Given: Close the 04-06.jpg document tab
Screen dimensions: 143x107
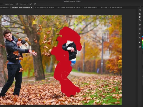Looking at the screenshot, I should click(x=11, y=8).
